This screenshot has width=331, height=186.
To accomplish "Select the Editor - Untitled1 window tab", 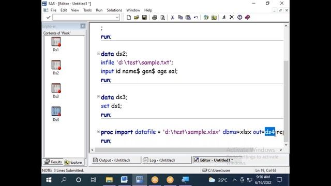I will tap(217, 160).
